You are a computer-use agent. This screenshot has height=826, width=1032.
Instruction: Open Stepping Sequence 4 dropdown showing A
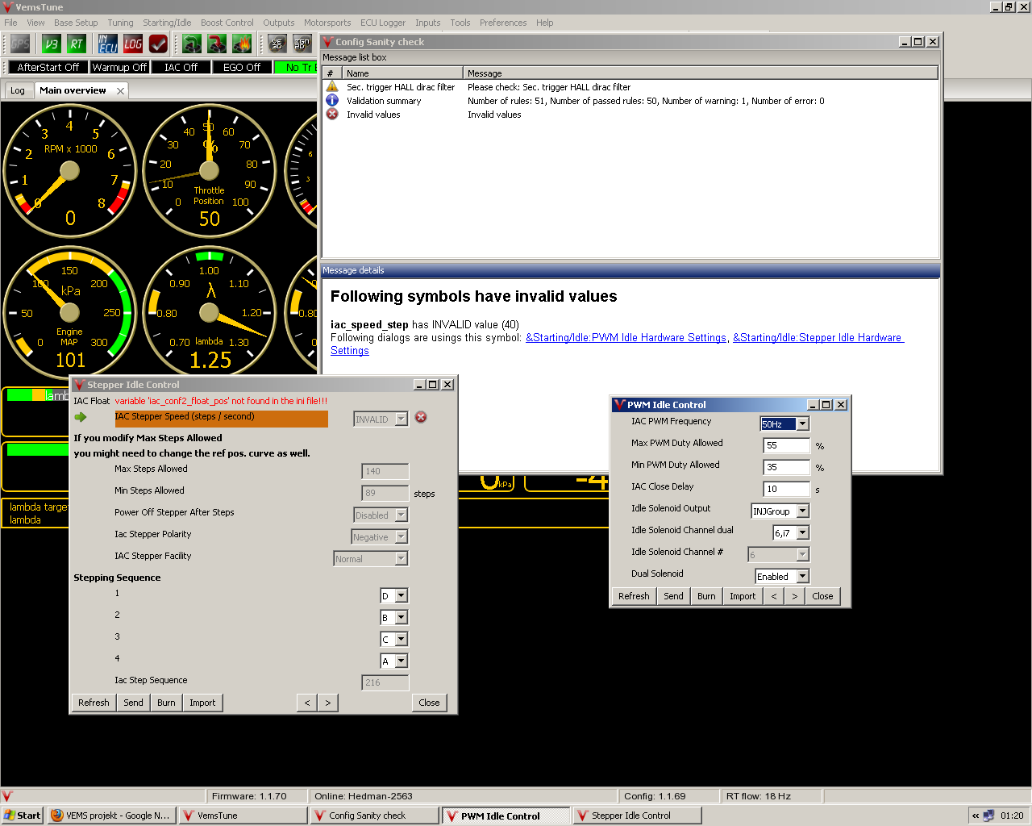click(x=402, y=661)
